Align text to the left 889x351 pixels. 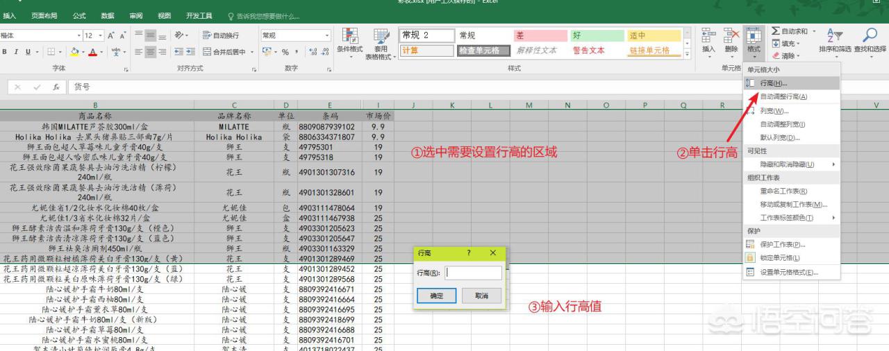139,52
